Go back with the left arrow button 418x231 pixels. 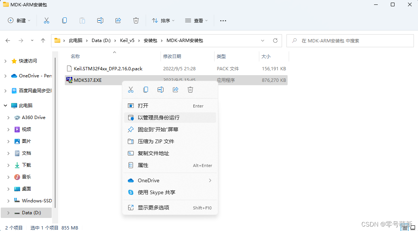pyautogui.click(x=8, y=41)
